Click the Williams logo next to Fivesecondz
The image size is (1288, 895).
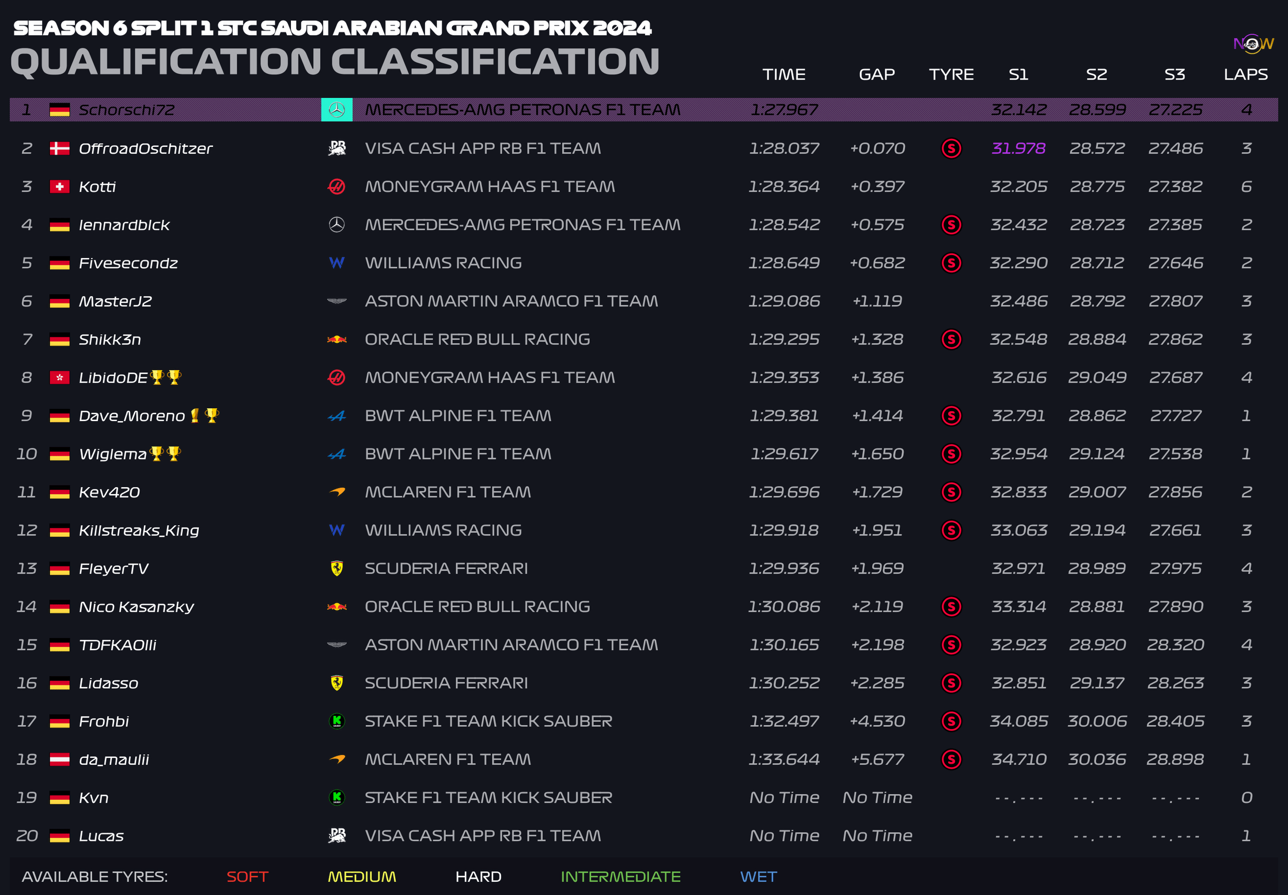point(336,263)
